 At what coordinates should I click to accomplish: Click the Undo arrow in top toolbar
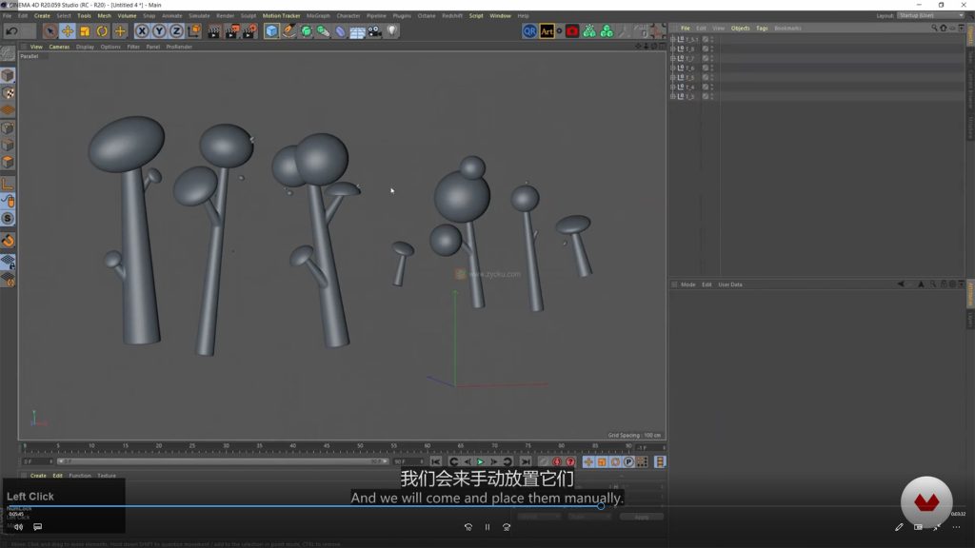[11, 31]
